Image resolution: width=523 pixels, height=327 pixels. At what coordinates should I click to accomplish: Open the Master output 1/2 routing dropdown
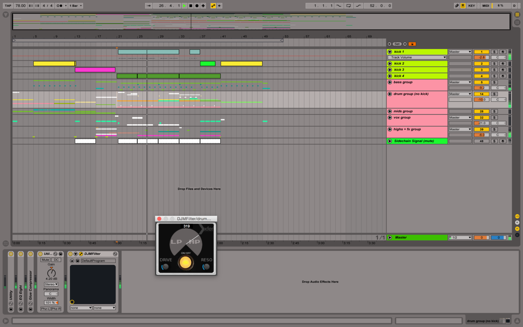[460, 237]
